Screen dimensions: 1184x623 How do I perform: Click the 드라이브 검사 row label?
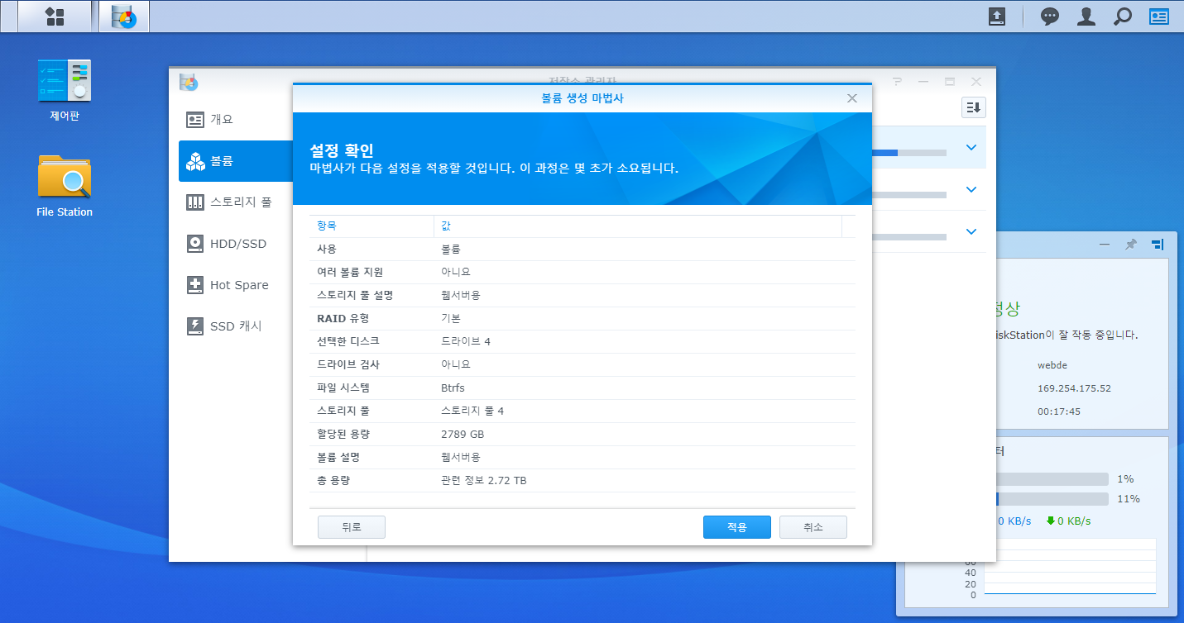tap(348, 364)
